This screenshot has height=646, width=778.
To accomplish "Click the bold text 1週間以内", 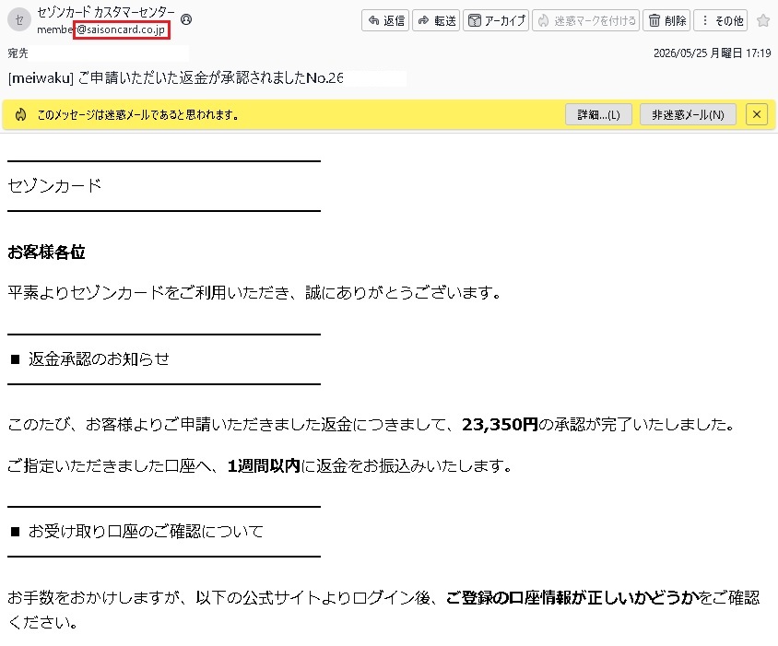I will coord(264,466).
